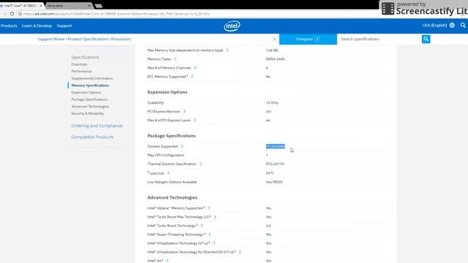468x263 pixels.
Task: Open Ordering and Compliance section
Action: tap(97, 126)
